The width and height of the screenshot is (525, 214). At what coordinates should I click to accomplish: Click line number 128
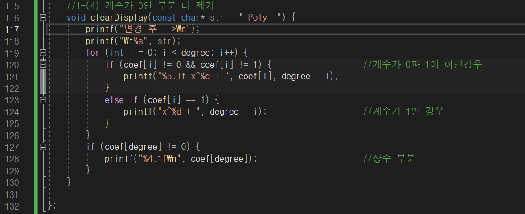(x=13, y=159)
